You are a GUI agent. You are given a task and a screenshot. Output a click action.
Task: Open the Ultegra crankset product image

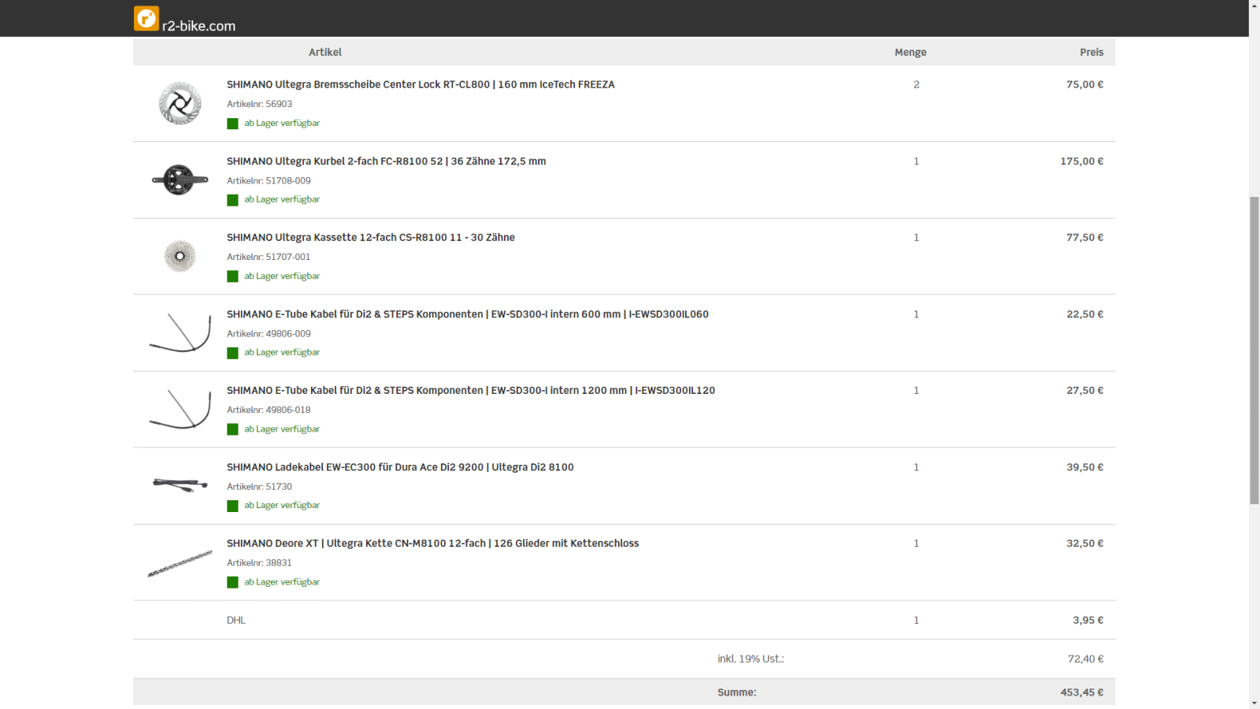(x=180, y=180)
